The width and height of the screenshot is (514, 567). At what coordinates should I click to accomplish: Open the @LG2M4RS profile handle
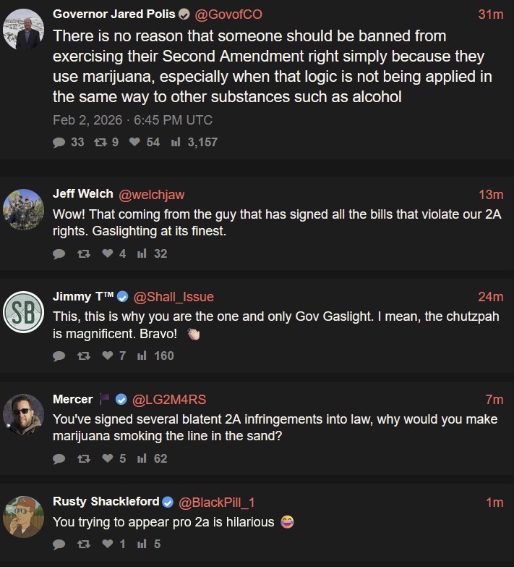click(169, 400)
